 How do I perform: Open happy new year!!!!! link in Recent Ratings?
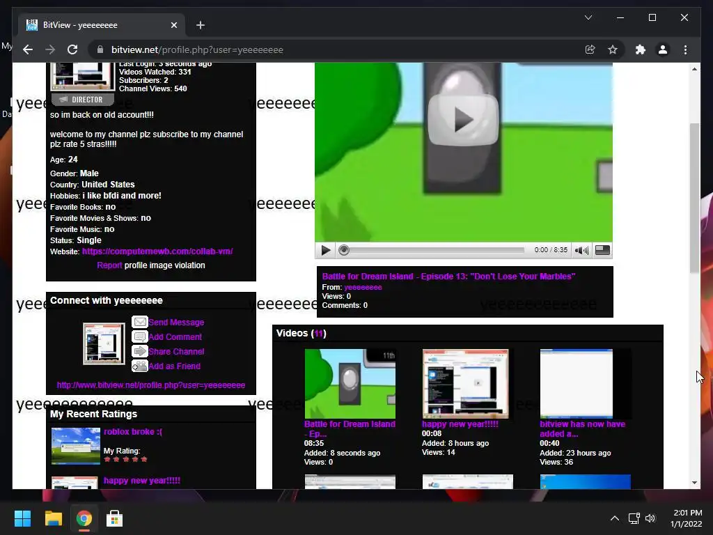(142, 481)
